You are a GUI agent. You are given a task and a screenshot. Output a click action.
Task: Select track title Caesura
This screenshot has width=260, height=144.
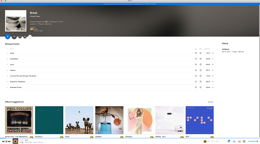(x=12, y=70)
